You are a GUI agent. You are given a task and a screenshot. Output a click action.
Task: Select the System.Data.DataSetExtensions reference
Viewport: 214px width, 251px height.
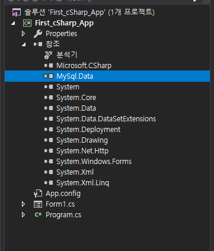(106, 119)
